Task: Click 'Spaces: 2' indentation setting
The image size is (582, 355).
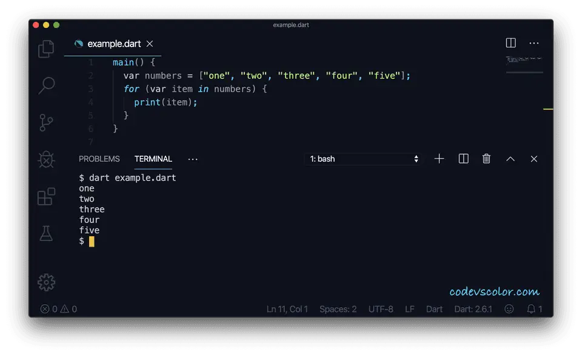Action: pos(338,309)
